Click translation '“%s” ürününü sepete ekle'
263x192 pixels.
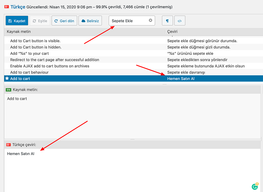[x=190, y=54]
